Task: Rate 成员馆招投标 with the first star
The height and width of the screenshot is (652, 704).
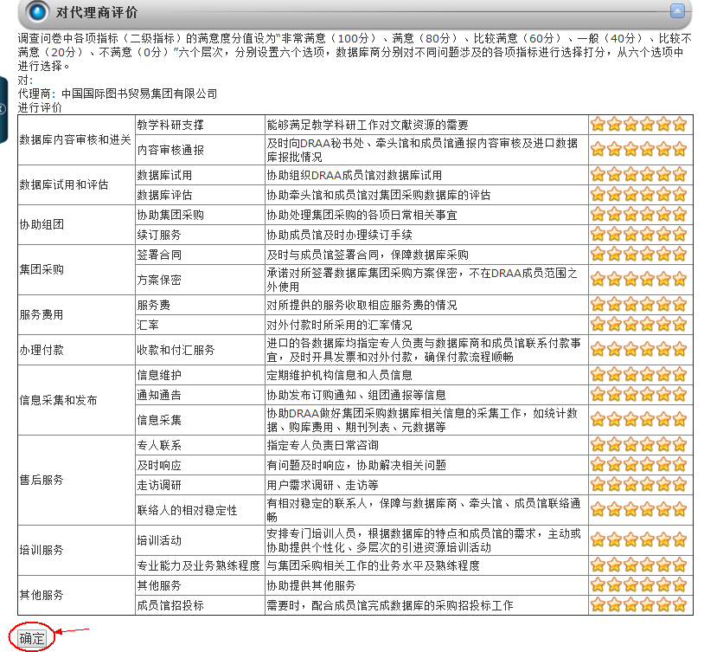Action: point(598,605)
